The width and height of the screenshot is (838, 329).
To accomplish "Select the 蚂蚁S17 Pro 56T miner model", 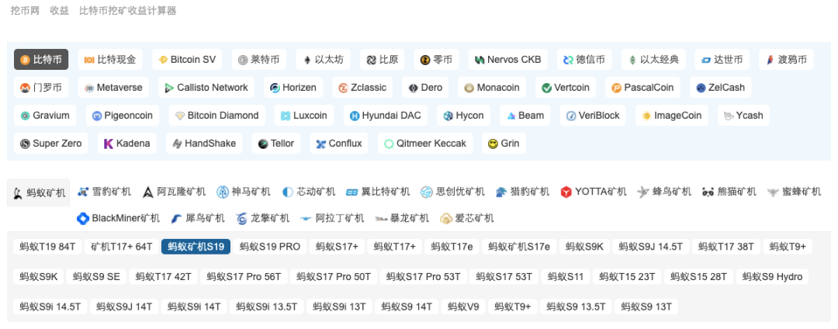I will [244, 277].
